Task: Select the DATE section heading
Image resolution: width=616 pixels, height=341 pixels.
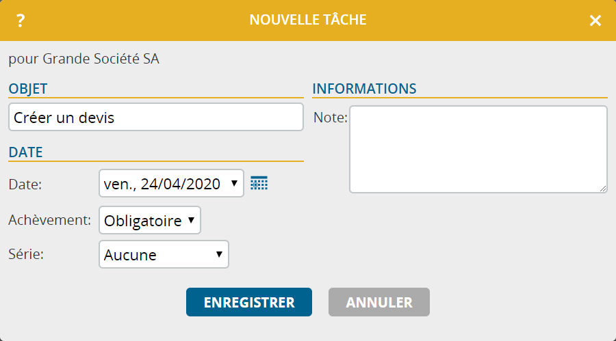Action: click(x=25, y=152)
